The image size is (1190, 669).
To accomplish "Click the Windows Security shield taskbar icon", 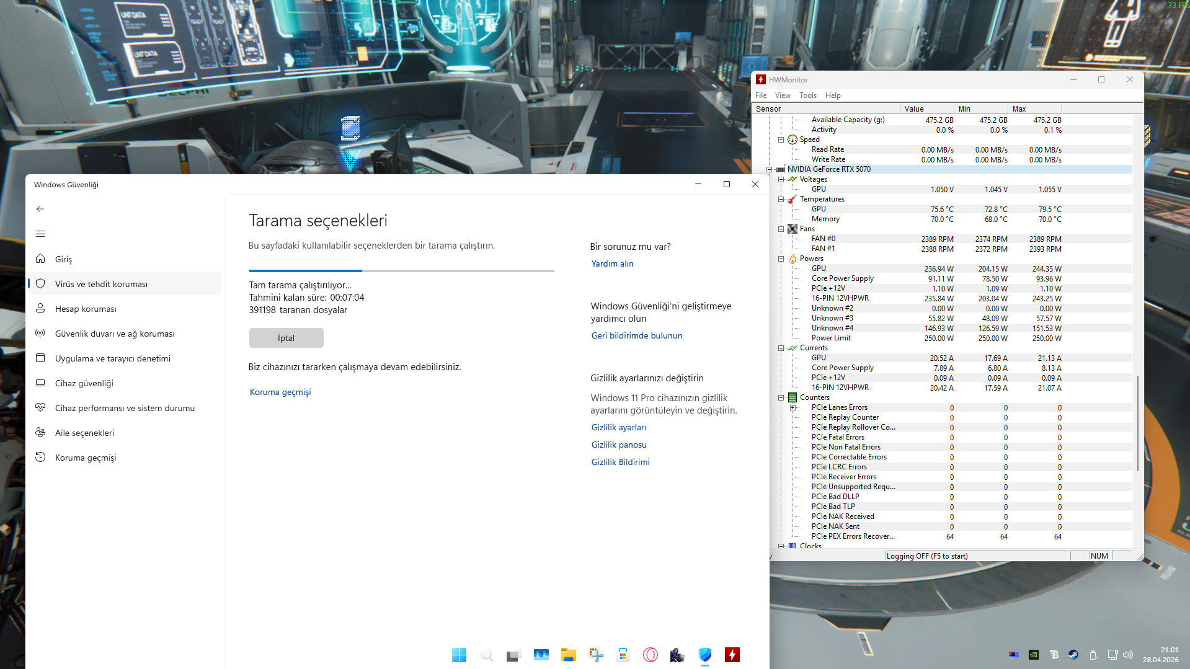I will click(x=705, y=655).
